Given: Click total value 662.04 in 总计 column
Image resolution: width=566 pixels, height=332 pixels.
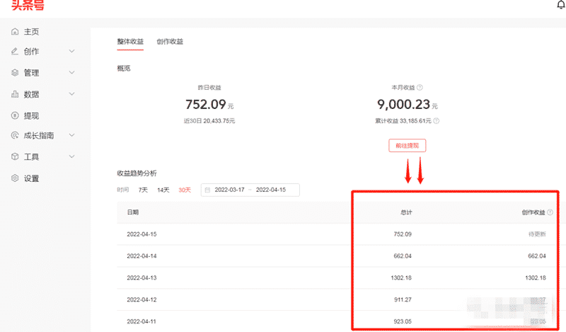Looking at the screenshot, I should click(x=403, y=256).
